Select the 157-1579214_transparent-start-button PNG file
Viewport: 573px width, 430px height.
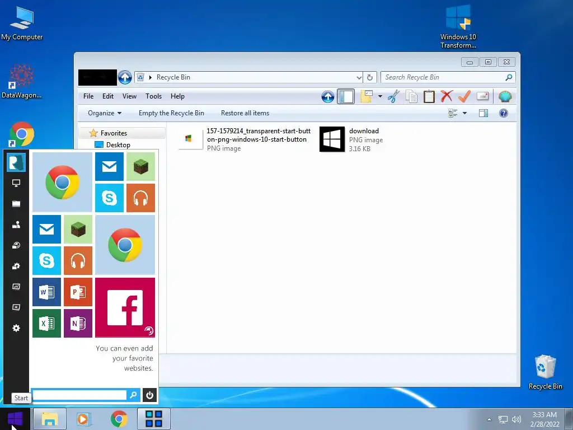[245, 139]
